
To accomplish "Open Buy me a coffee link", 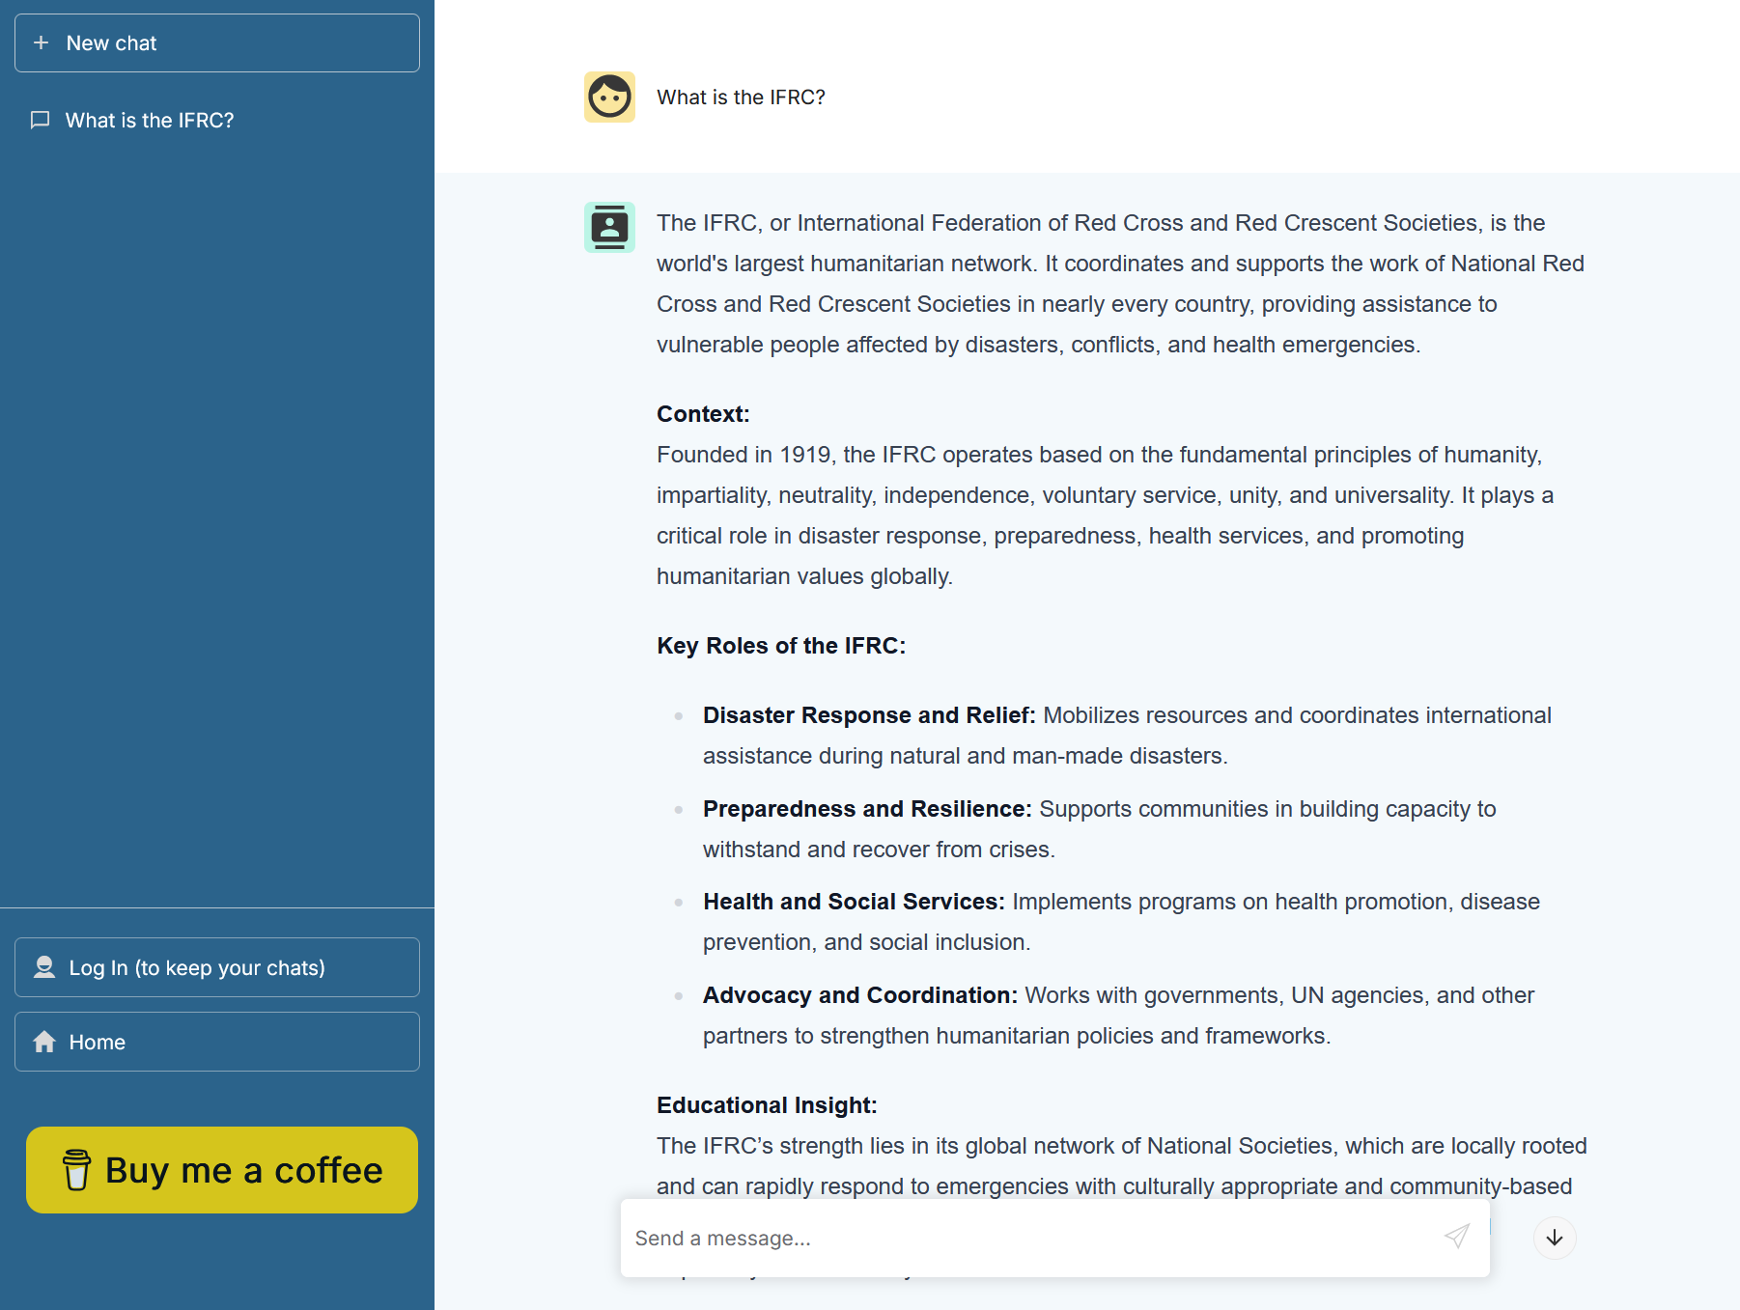I will tap(222, 1170).
